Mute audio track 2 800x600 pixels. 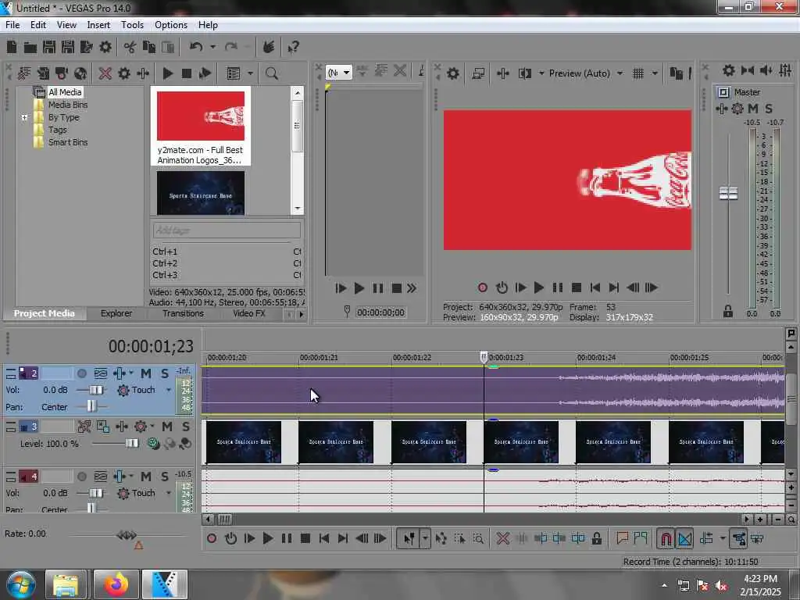[x=146, y=373]
